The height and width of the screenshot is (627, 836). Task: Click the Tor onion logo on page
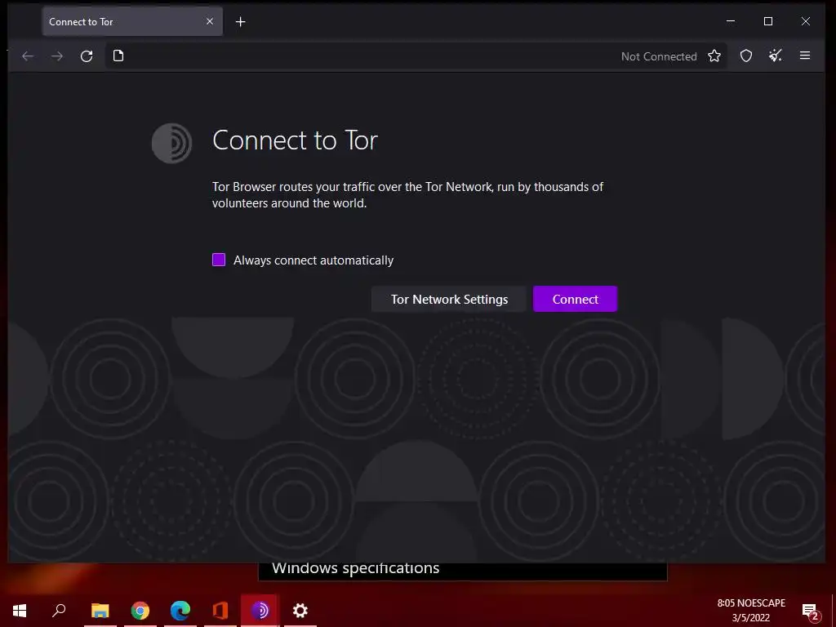[x=171, y=143]
